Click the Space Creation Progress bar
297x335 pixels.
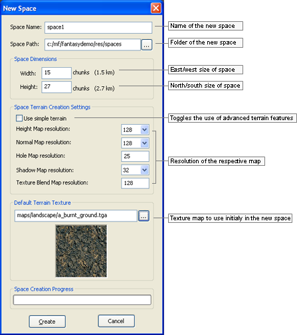point(82,300)
